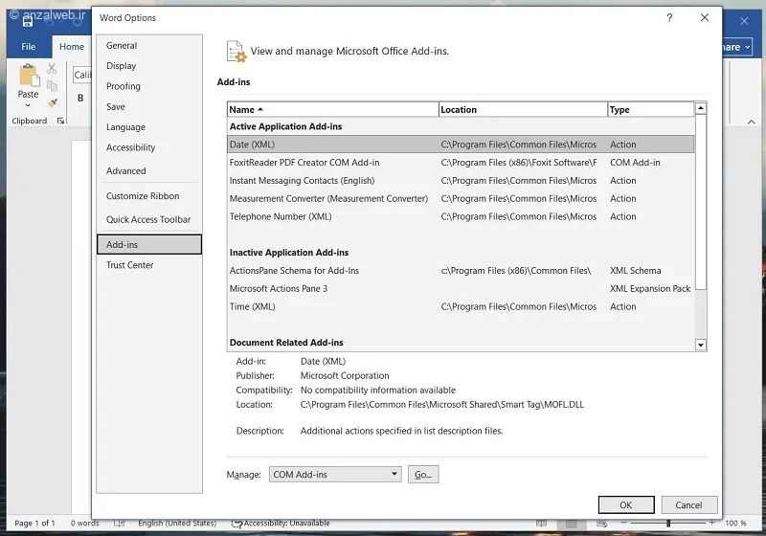Select the Time (XML) add-in row
This screenshot has width=766, height=536.
461,306
